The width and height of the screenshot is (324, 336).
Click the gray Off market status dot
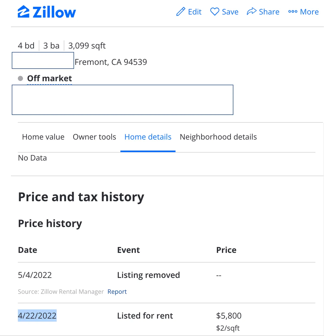[20, 78]
